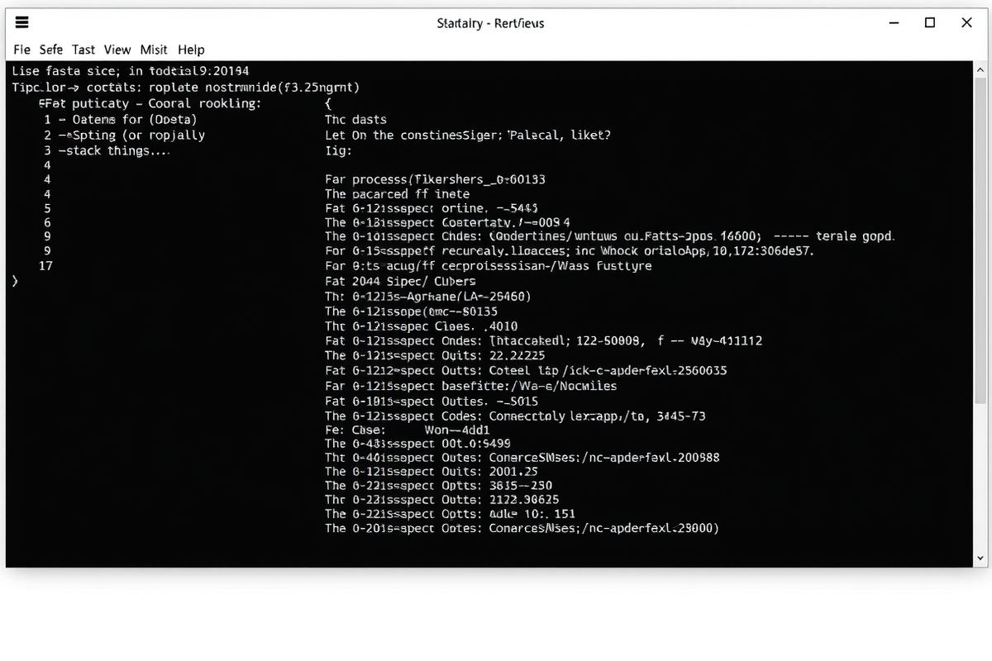Click the line starting "Let On the constinesSiger"
992x661 pixels.
469,135
